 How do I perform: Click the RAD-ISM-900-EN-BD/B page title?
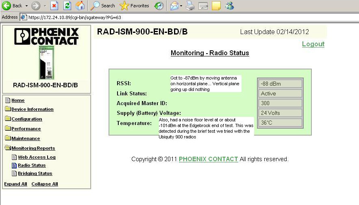tap(142, 32)
